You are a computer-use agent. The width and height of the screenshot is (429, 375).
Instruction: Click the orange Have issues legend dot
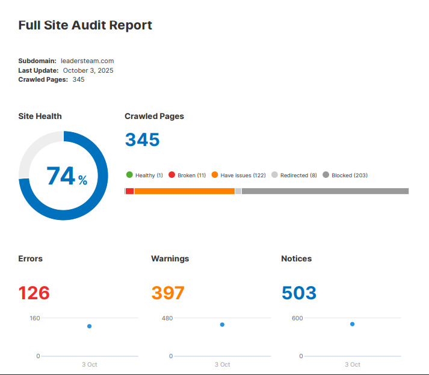[215, 175]
